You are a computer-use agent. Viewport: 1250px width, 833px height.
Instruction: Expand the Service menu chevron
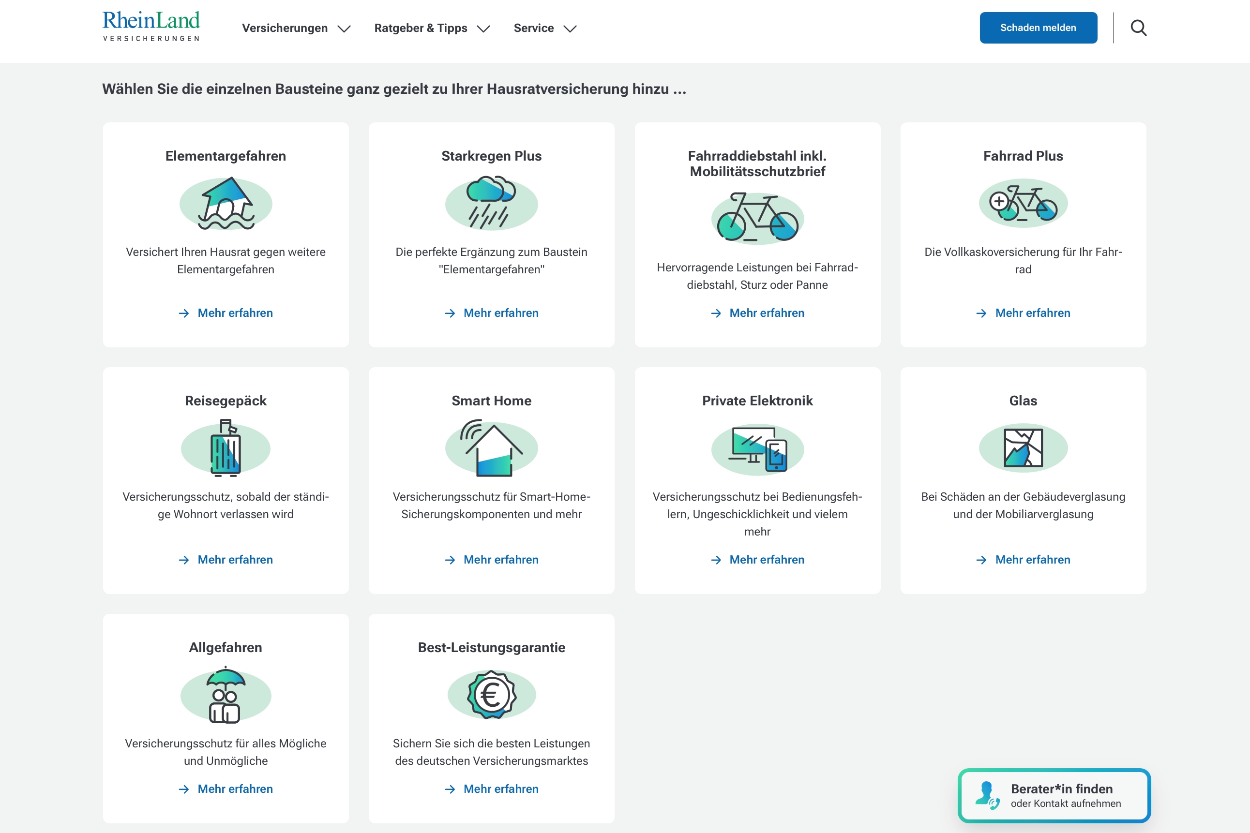click(570, 29)
